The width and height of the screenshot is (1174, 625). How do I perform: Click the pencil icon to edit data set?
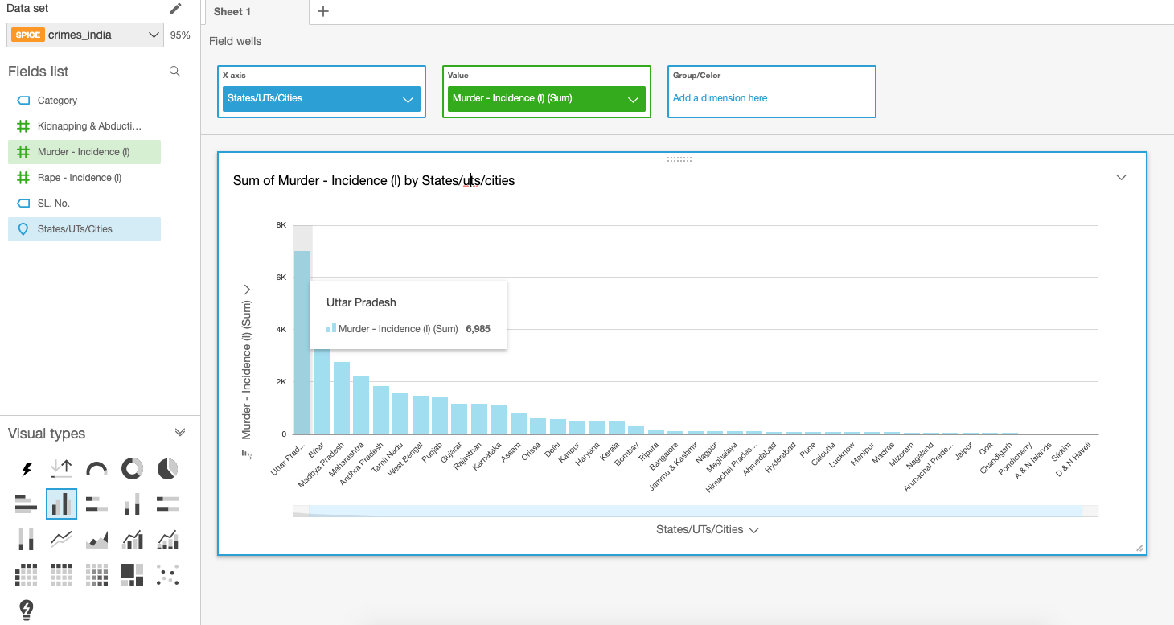pos(176,8)
